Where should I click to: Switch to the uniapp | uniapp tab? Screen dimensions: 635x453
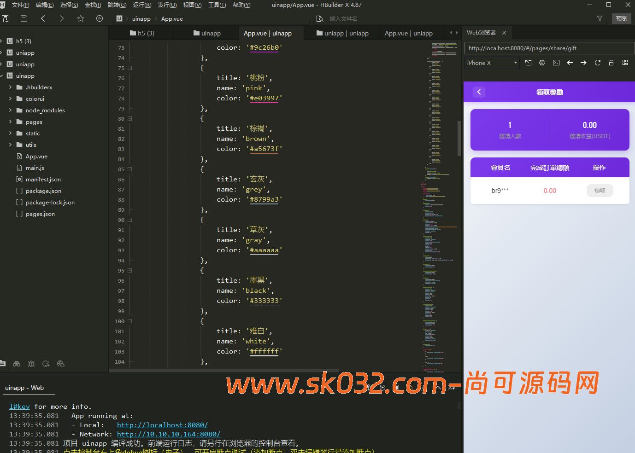pyautogui.click(x=342, y=33)
